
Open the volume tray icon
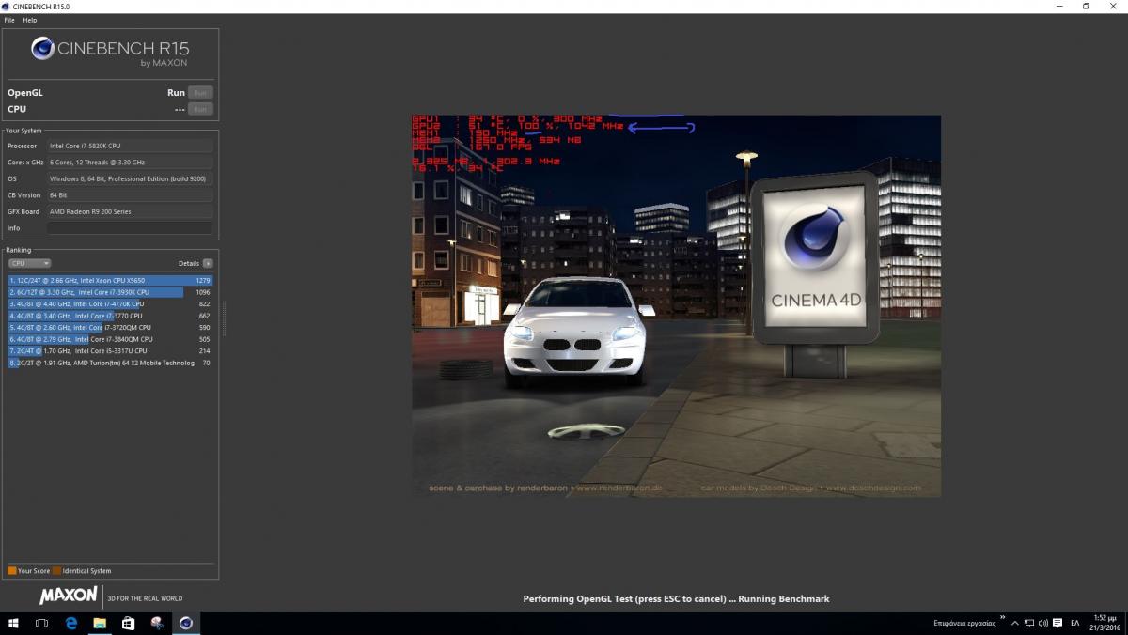[1043, 623]
